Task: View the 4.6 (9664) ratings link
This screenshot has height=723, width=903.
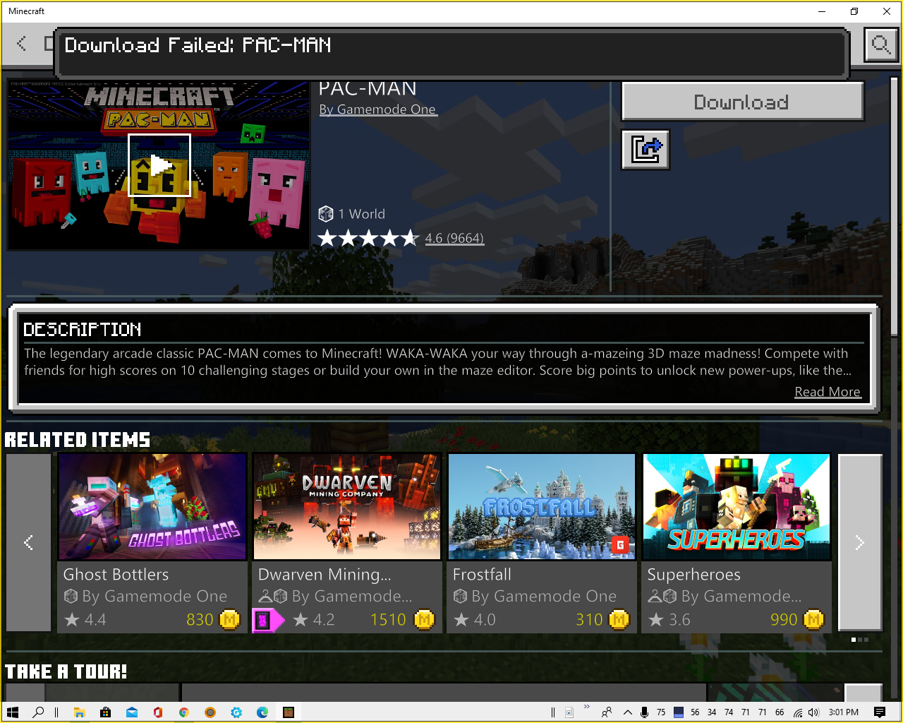Action: coord(454,239)
